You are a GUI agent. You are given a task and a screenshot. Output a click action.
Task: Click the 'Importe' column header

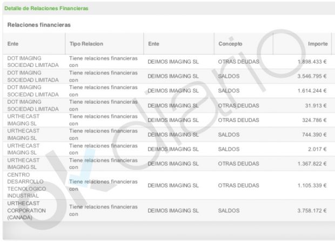pyautogui.click(x=318, y=44)
